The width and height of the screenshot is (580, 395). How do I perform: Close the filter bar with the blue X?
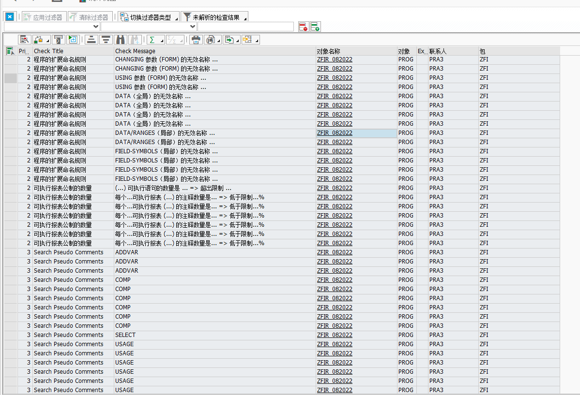click(x=10, y=17)
